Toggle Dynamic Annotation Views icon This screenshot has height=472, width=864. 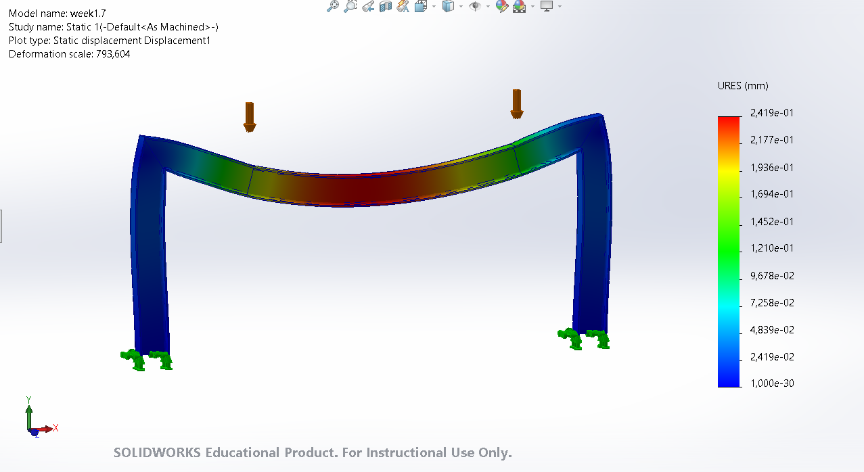point(403,6)
